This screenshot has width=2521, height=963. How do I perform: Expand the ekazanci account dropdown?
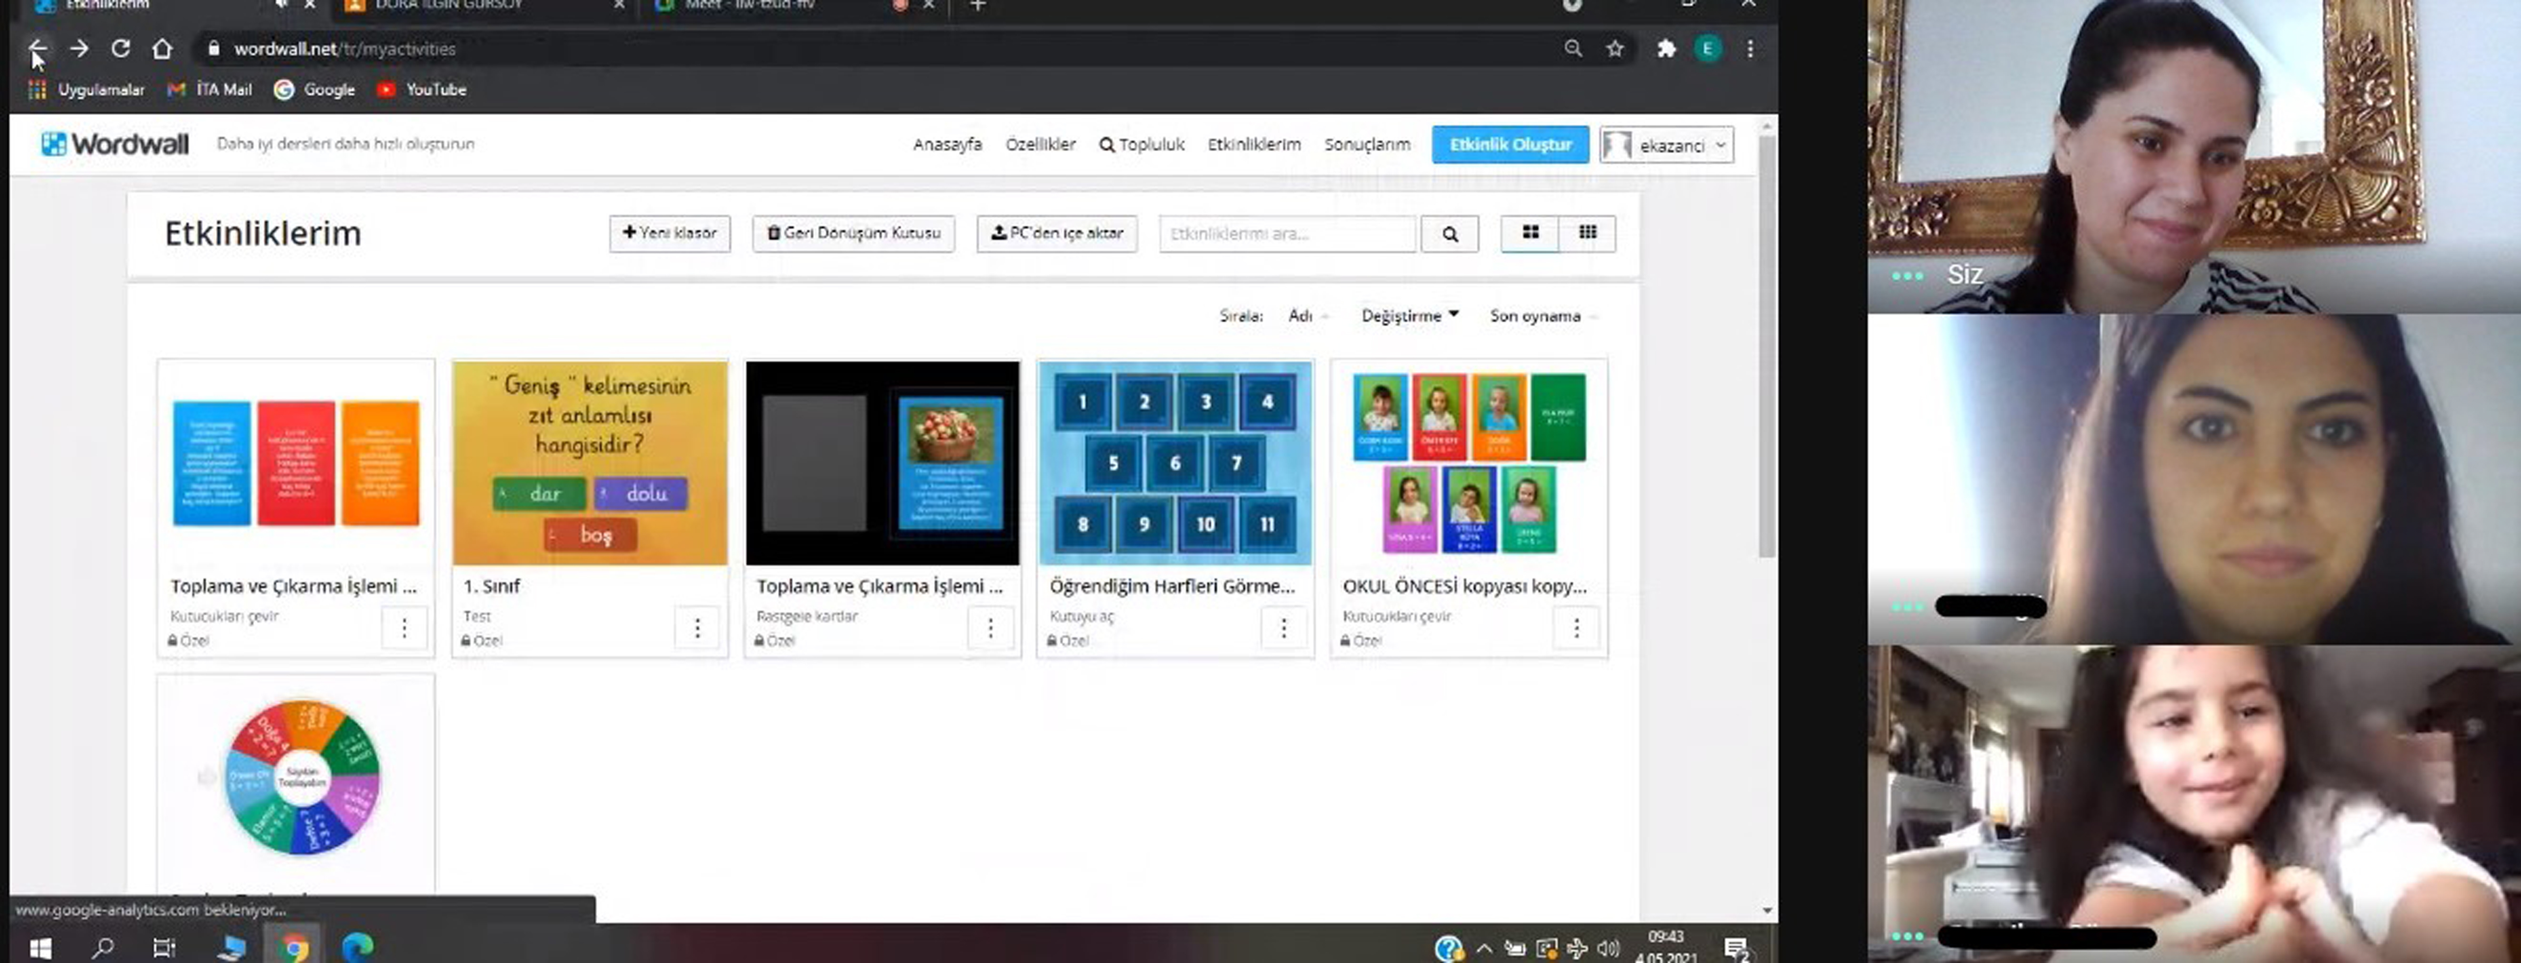point(1668,145)
